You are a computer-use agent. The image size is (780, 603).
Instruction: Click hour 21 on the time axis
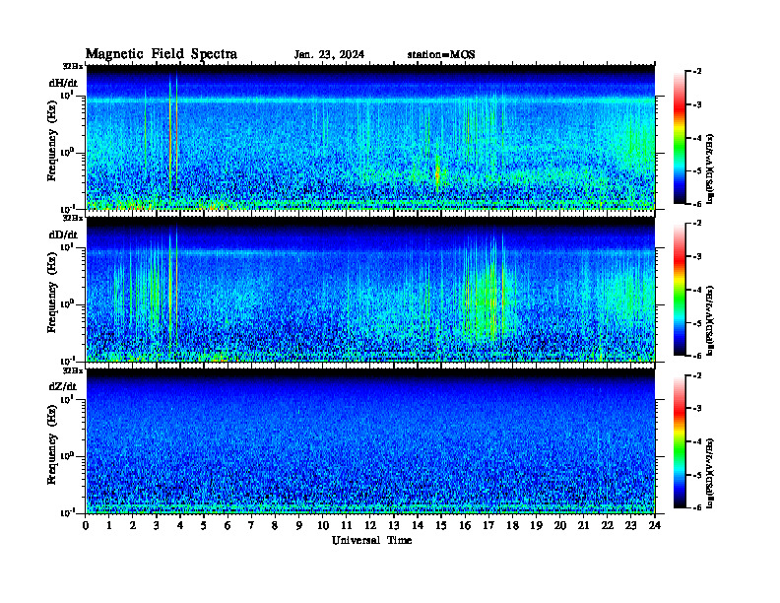pos(583,525)
